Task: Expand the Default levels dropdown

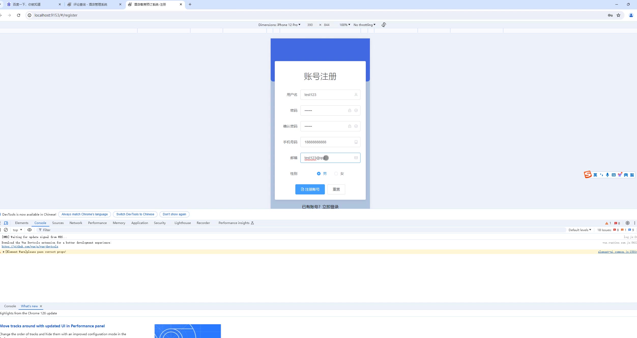Action: click(580, 230)
